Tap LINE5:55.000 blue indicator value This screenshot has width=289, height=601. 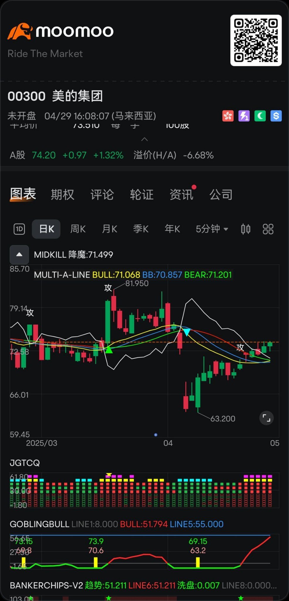[197, 524]
